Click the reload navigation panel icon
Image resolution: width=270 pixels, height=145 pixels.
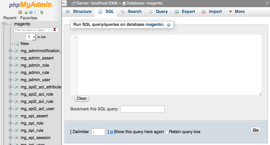[42, 12]
